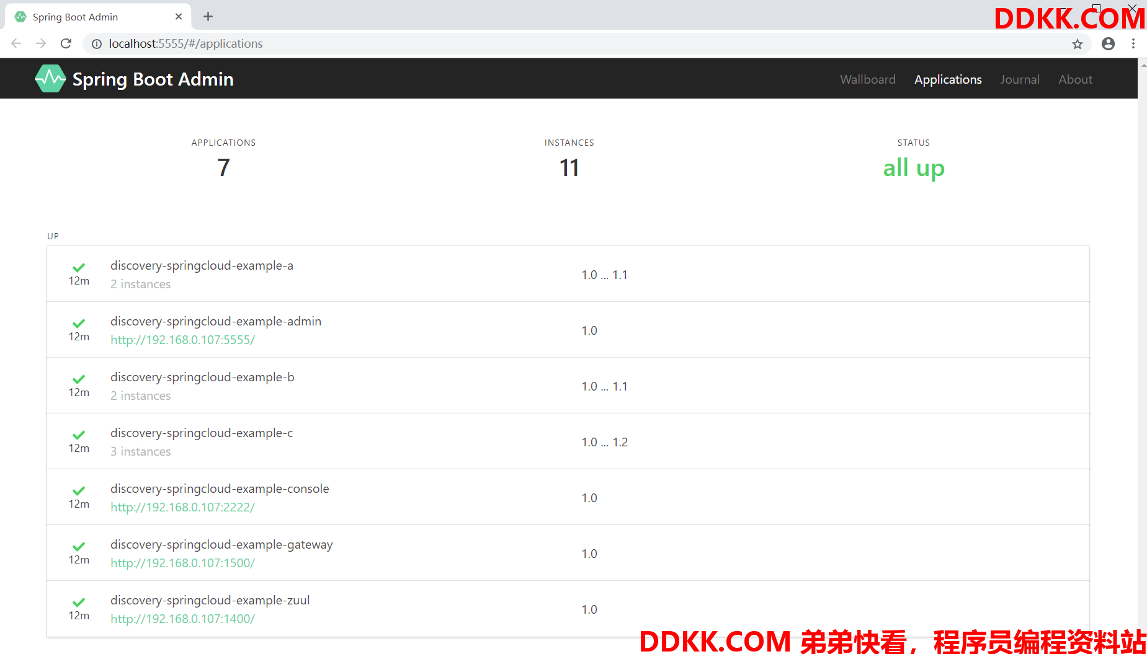
Task: Reload the page with the refresh icon
Action: click(66, 43)
